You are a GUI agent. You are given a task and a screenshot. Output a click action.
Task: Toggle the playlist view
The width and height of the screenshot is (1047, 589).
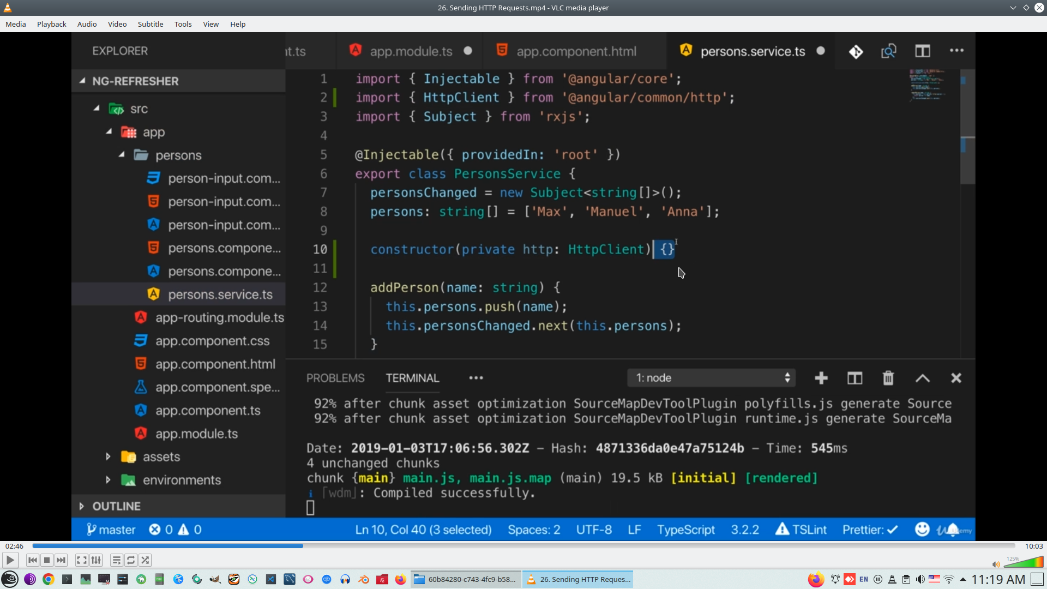pos(116,560)
